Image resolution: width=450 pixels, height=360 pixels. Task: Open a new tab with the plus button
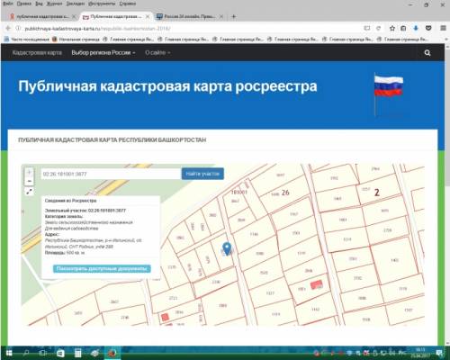click(234, 17)
